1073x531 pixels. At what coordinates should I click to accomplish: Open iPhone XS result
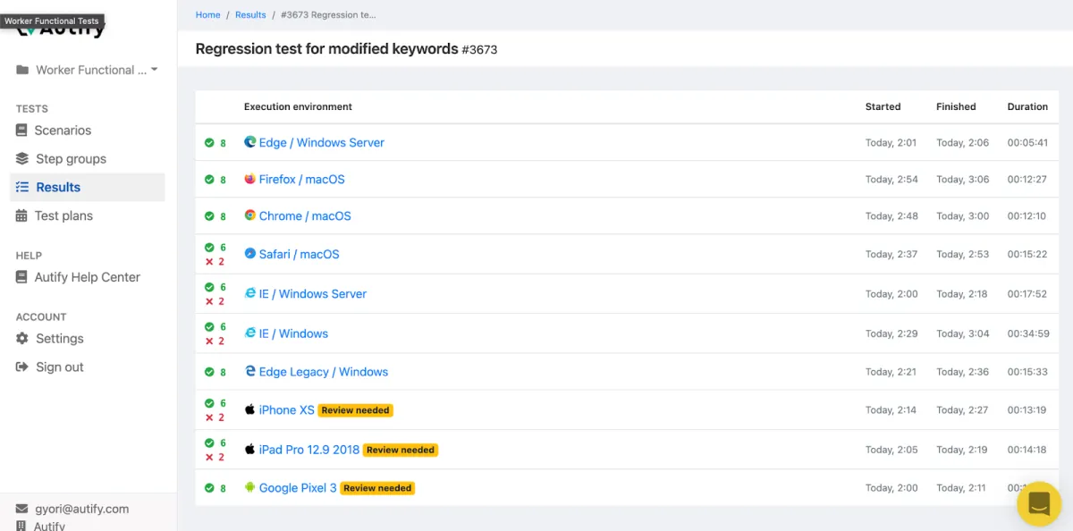(287, 410)
